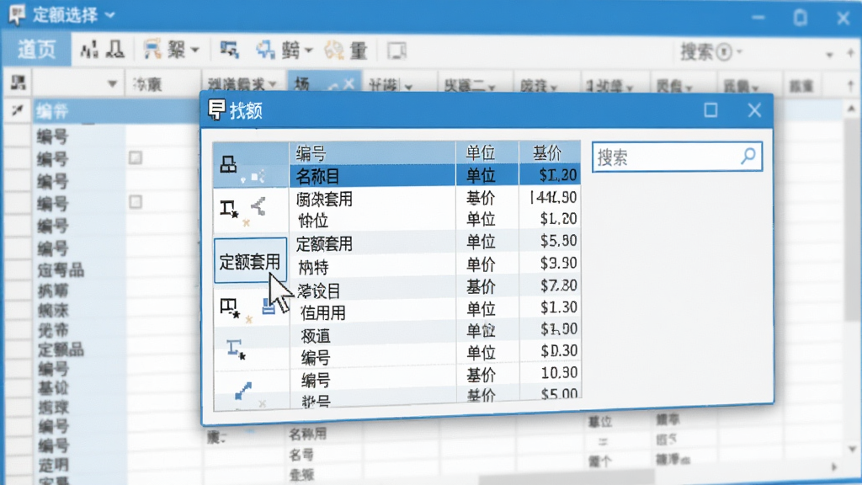Select the 名称目 highlighted row
The width and height of the screenshot is (862, 485).
tap(435, 175)
